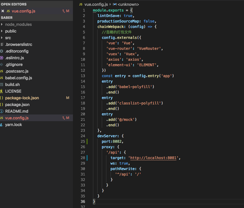The image size is (244, 208).
Task: Click the 'VueRouter' string on line 8
Action: click(149, 49)
